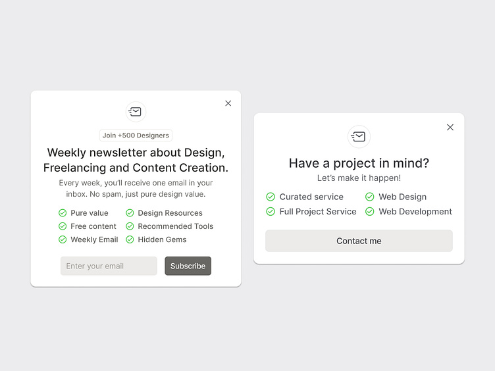Focus the Enter your email field
Image resolution: width=495 pixels, height=371 pixels.
pos(109,266)
